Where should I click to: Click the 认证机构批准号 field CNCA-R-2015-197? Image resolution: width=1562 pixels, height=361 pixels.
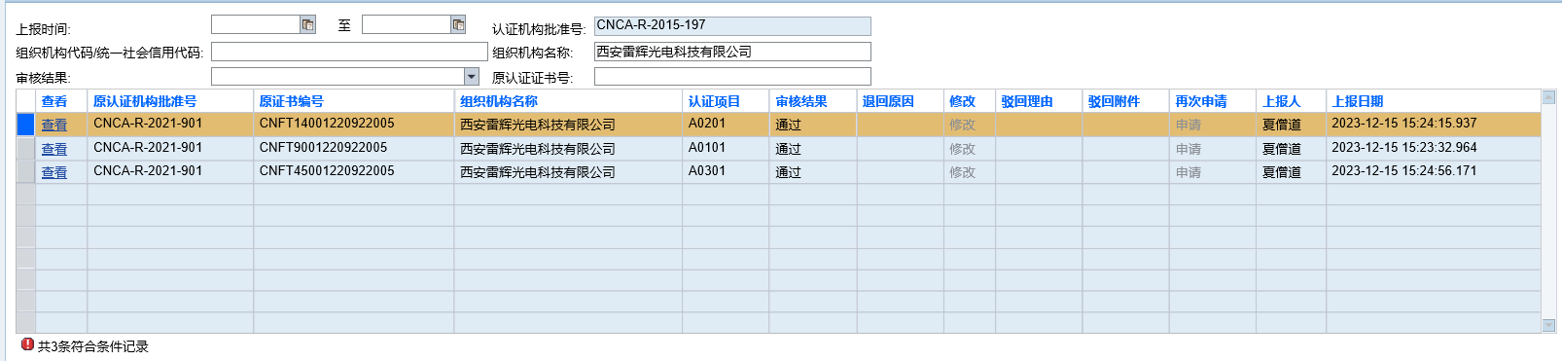(732, 26)
